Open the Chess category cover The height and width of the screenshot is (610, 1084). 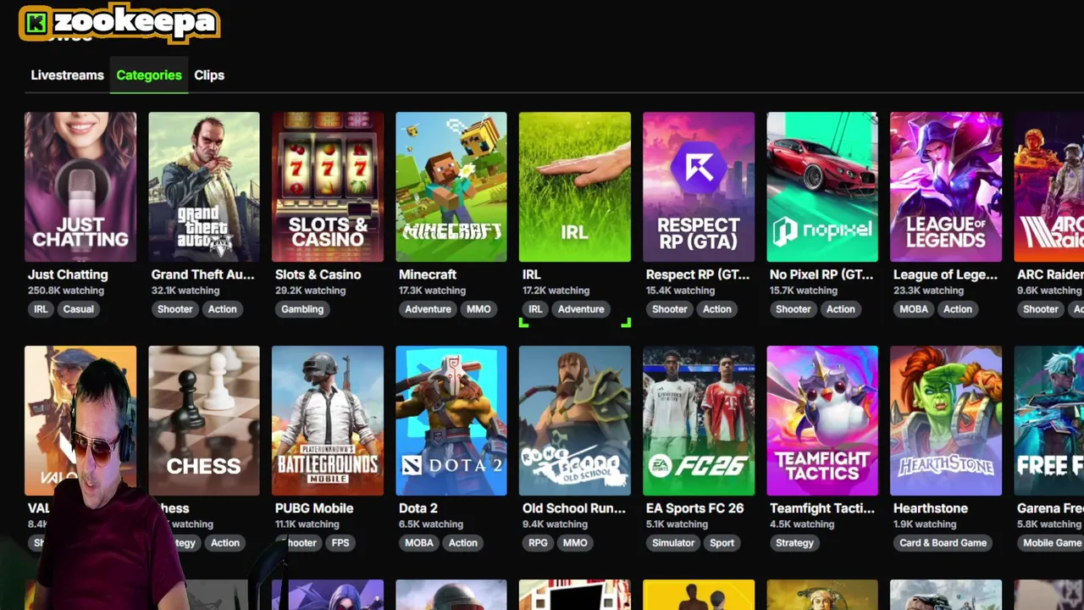(x=204, y=420)
